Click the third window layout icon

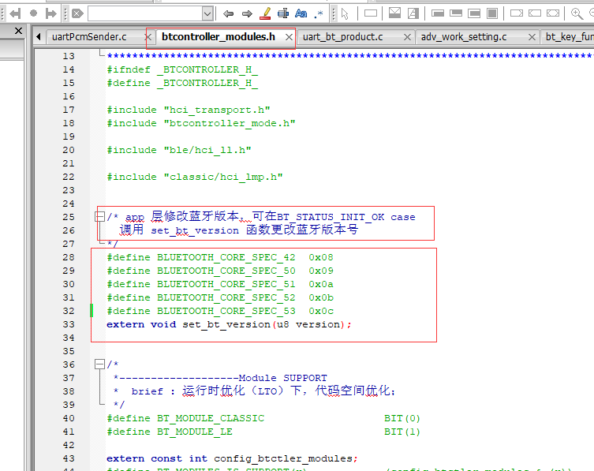click(x=474, y=13)
